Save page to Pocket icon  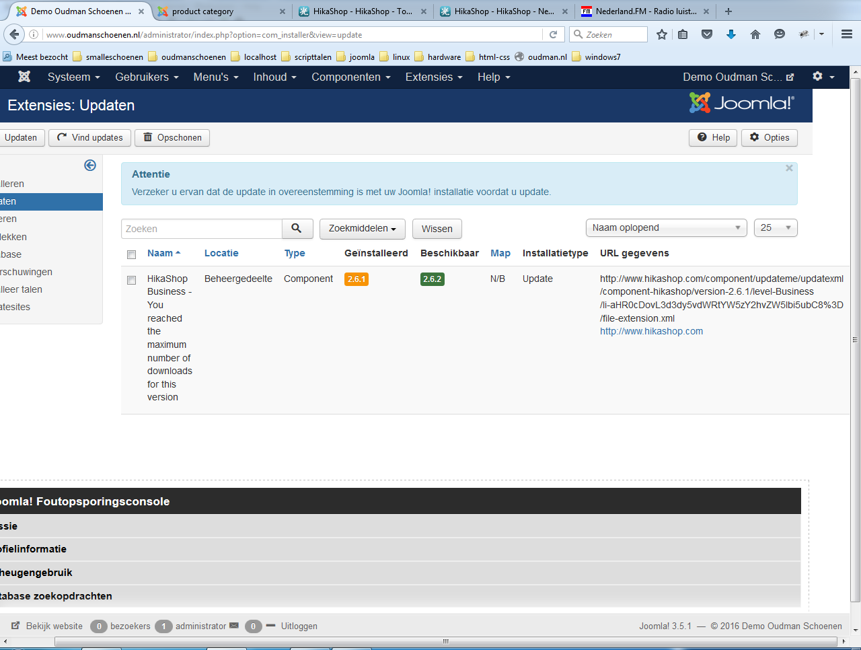click(x=707, y=34)
